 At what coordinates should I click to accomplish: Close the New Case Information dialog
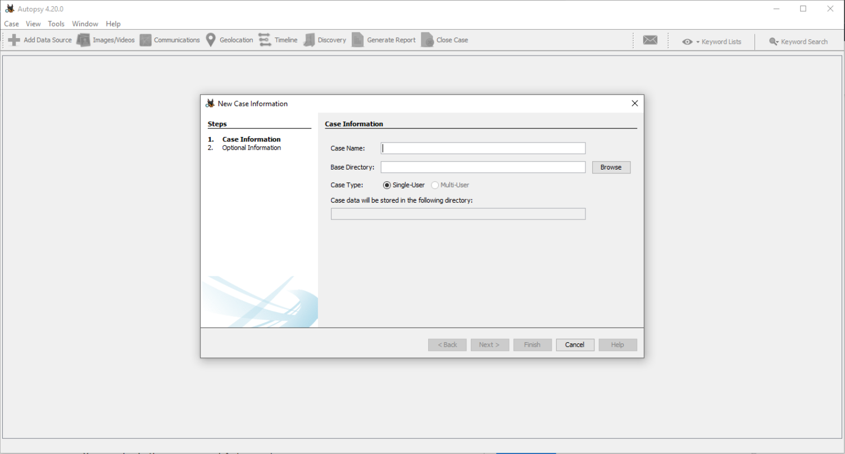tap(635, 103)
